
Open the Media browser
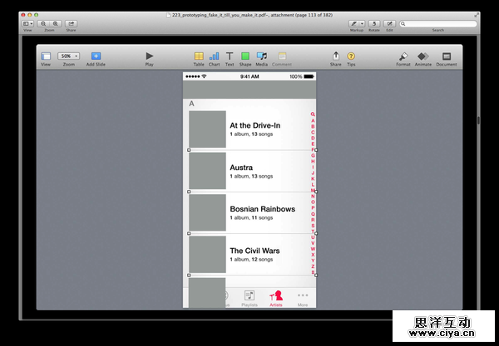coord(262,56)
